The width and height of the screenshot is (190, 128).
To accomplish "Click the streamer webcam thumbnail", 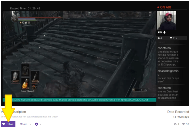I will pyautogui.click(x=167, y=20).
